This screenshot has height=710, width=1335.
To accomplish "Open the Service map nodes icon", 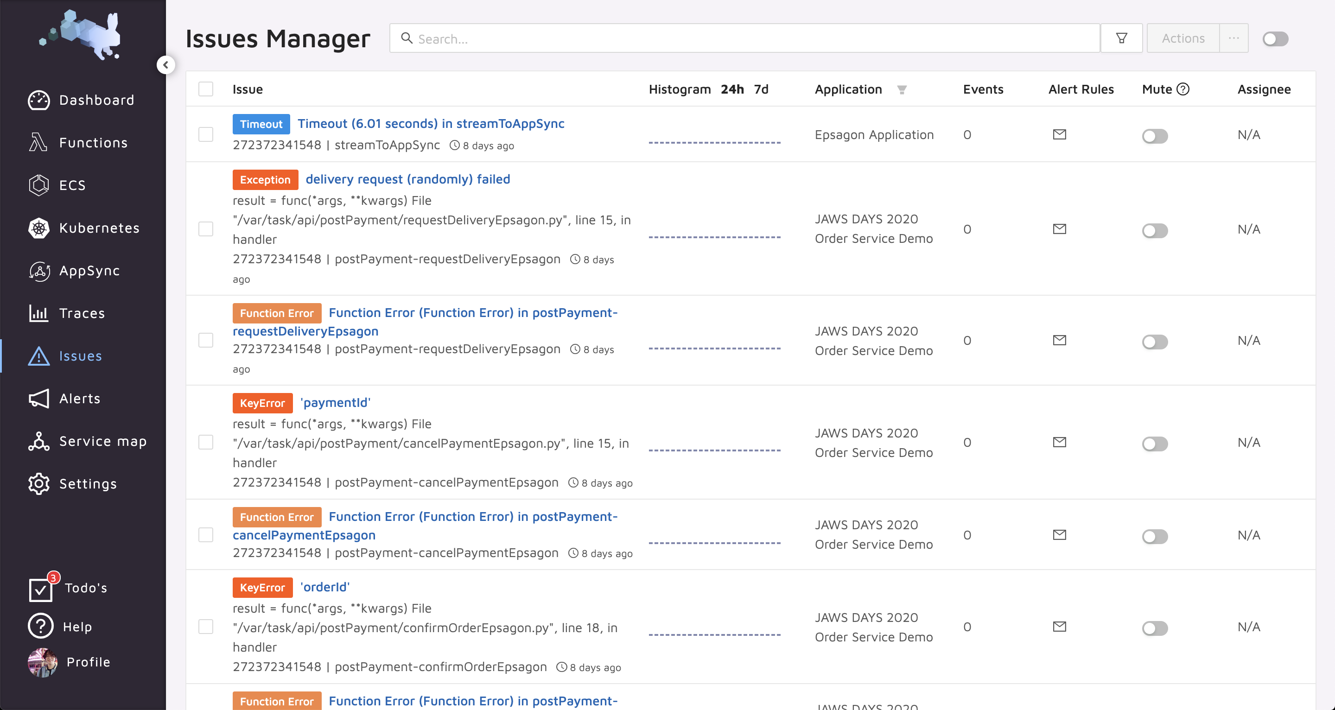I will pos(39,441).
